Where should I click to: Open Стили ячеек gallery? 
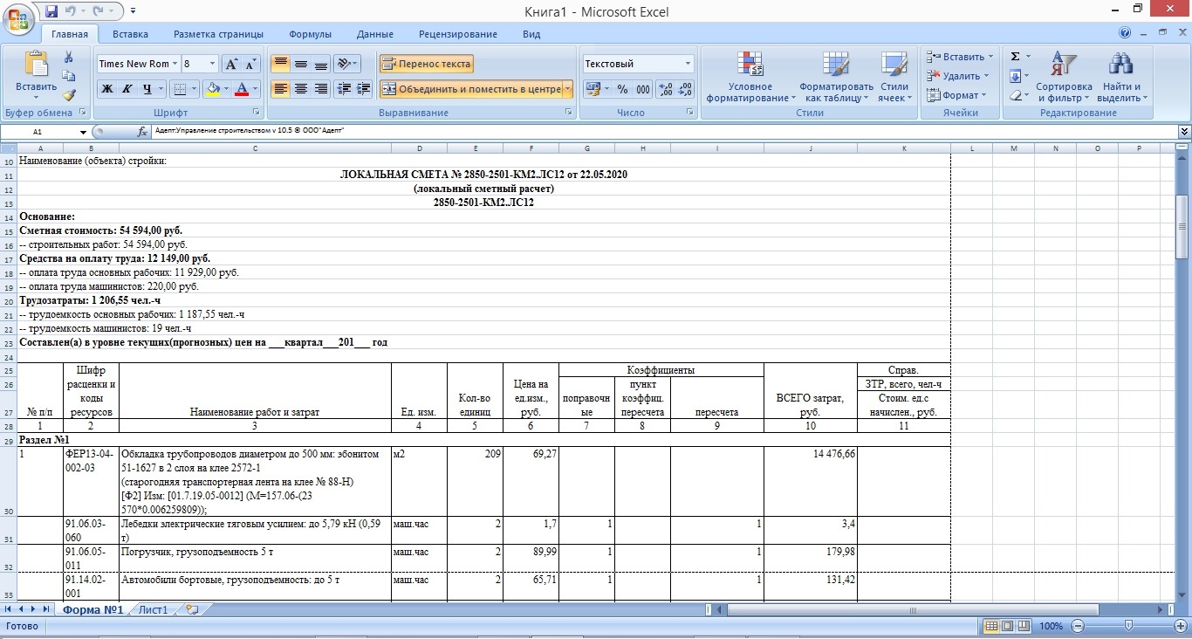pos(894,77)
